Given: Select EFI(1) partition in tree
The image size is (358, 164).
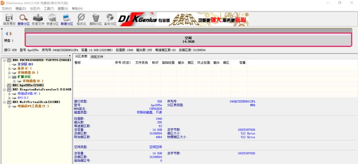Looking at the screenshot, I should point(23,98).
